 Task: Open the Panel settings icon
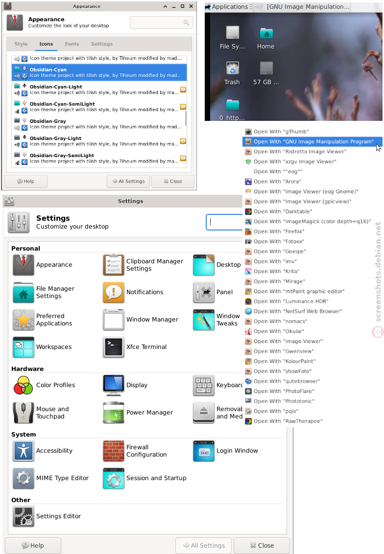(204, 292)
